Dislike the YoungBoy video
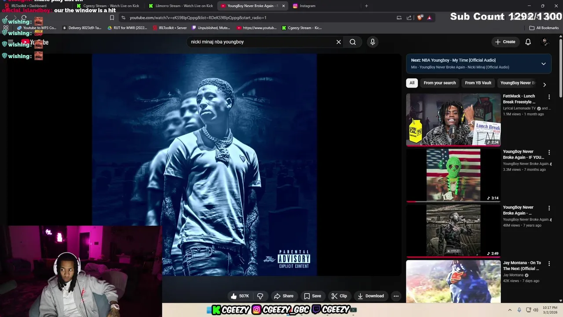The width and height of the screenshot is (563, 317). tap(260, 296)
